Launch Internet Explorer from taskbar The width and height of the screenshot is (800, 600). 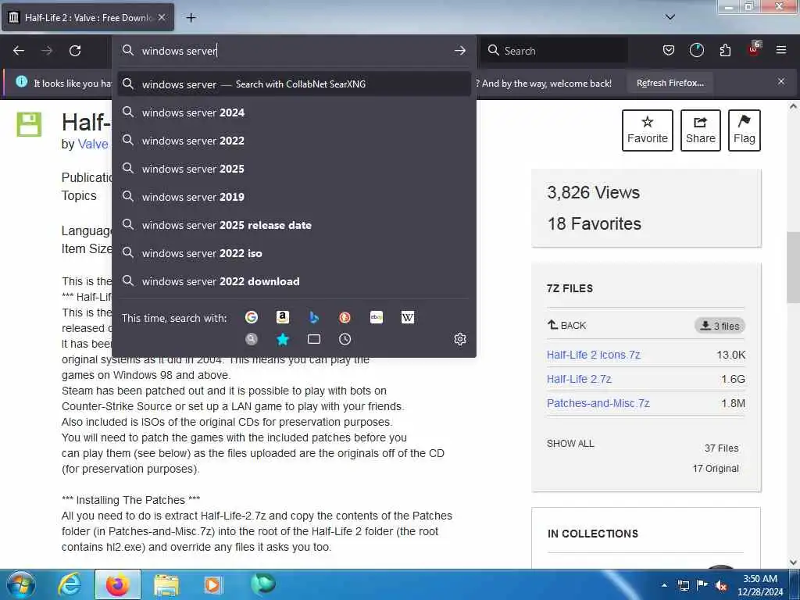[x=69, y=584]
